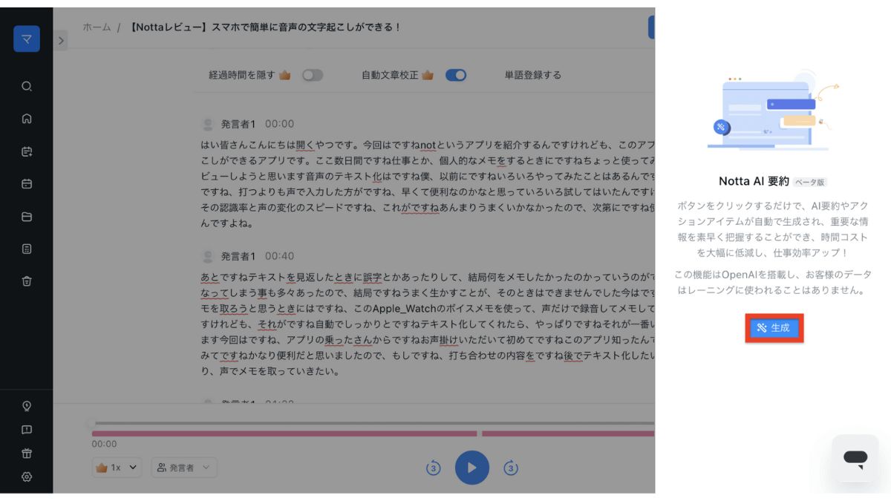Open the 発言者 dropdown
Screen dimensions: 891x501
(184, 468)
